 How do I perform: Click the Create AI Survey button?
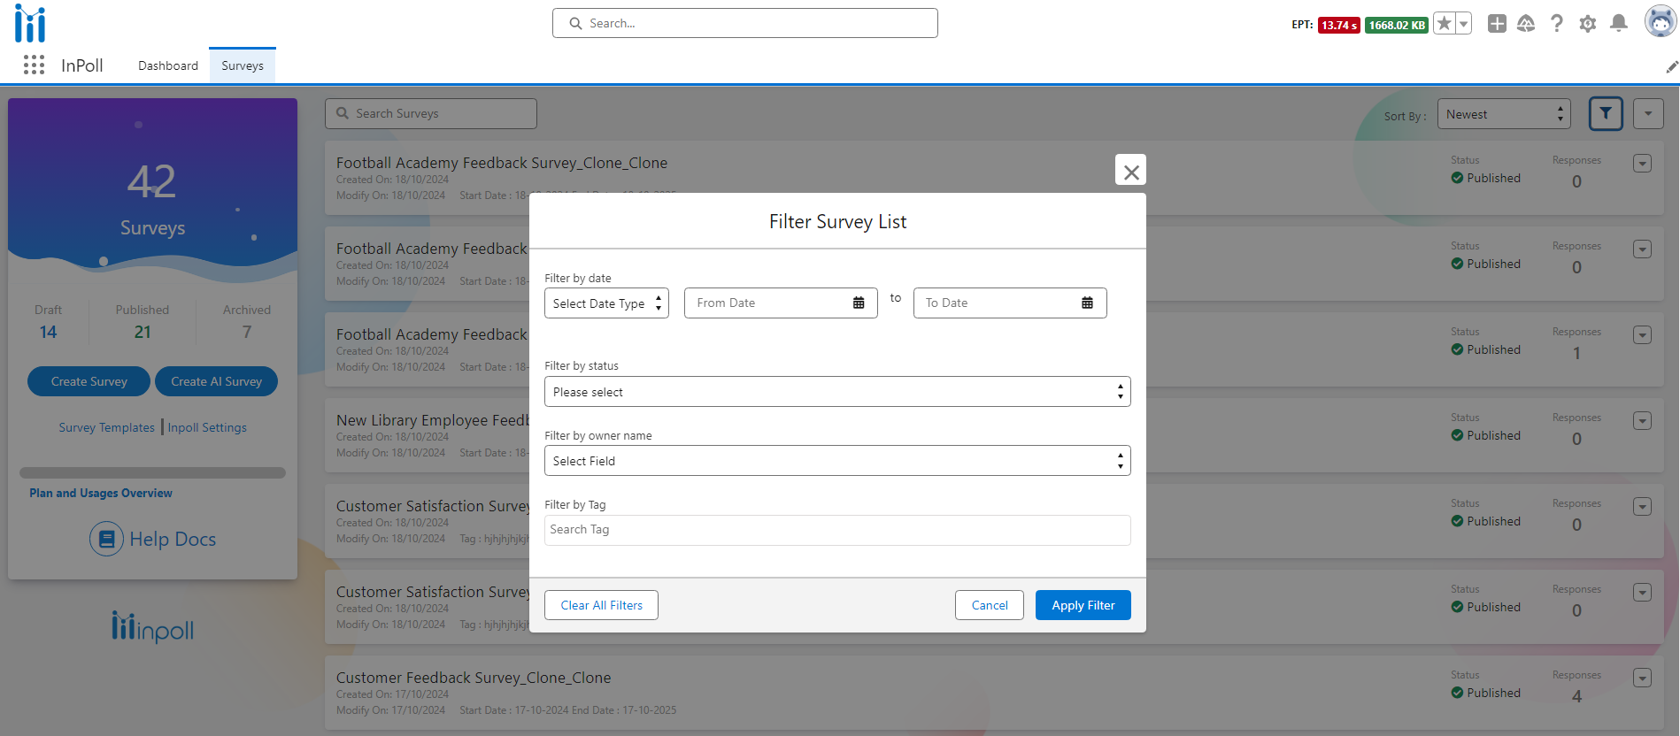click(217, 381)
